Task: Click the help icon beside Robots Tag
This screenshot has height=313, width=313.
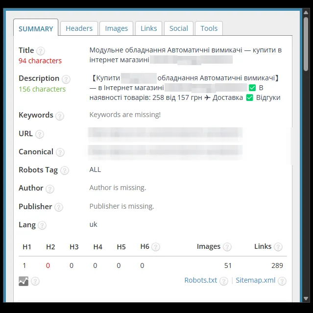Action: 65,170
